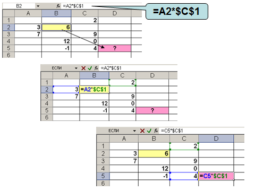
Task: Click yellow cell B2 showing formula =A2*$C$1
Action: click(x=94, y=89)
